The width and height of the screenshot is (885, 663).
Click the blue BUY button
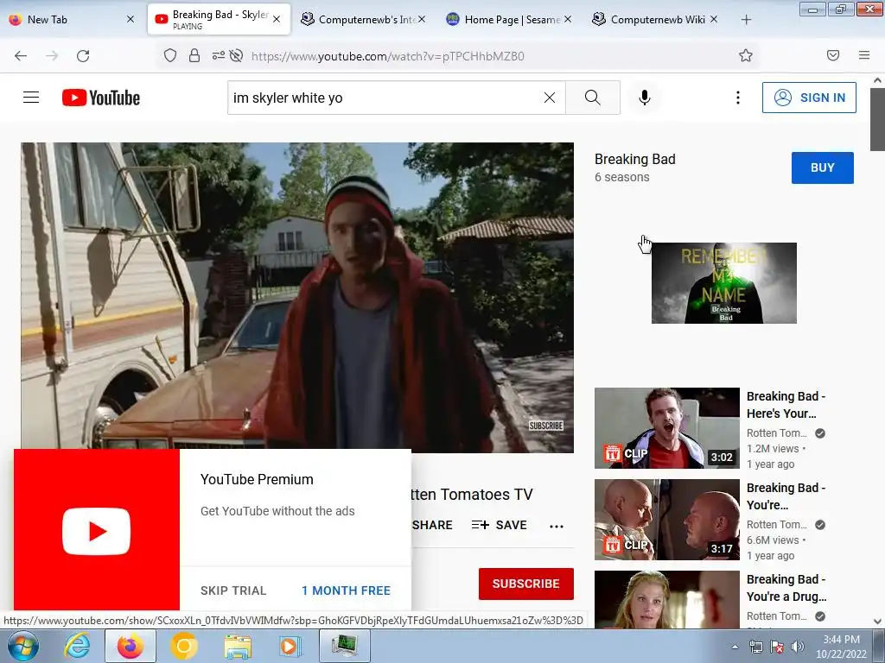[823, 167]
